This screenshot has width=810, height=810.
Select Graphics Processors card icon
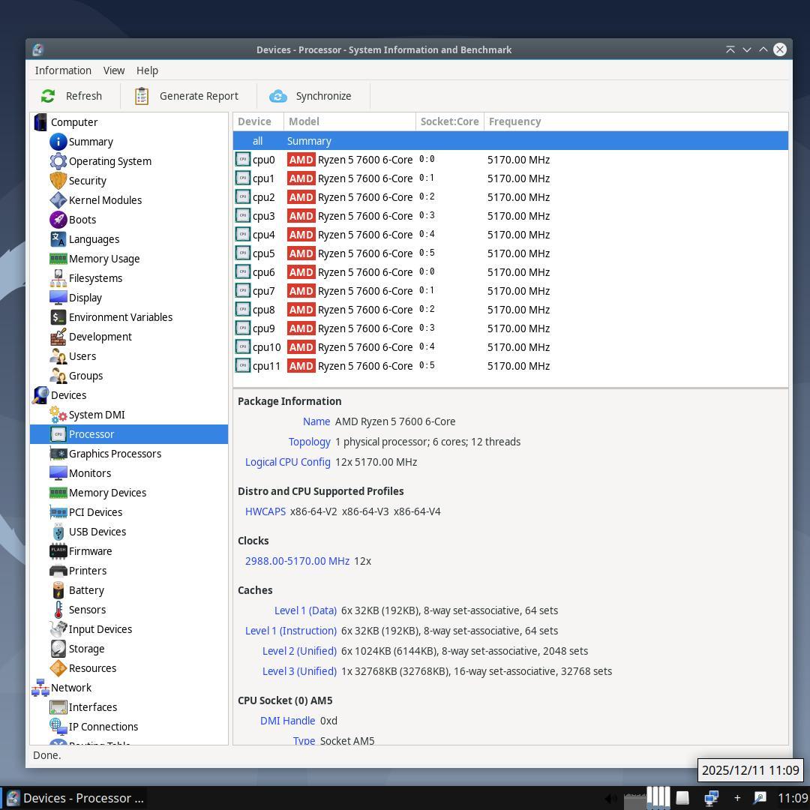pyautogui.click(x=58, y=454)
